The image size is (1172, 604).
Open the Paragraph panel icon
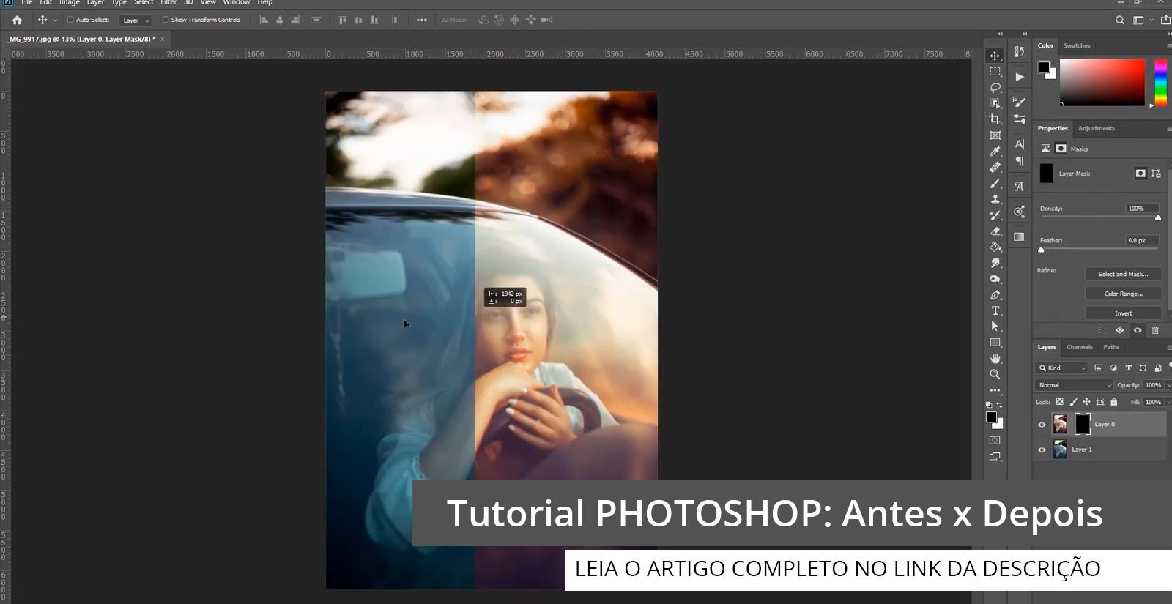(1019, 161)
